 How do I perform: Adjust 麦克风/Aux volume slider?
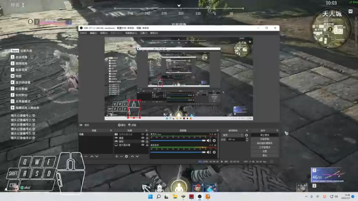tap(178, 141)
